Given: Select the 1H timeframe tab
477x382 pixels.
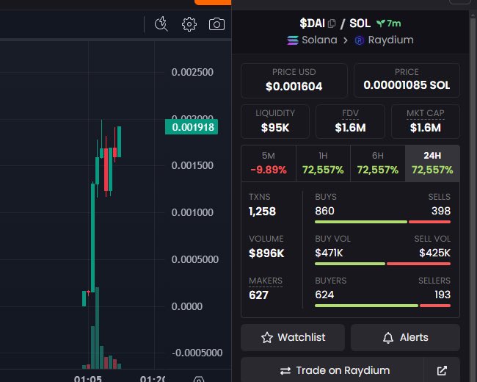Looking at the screenshot, I should [323, 163].
